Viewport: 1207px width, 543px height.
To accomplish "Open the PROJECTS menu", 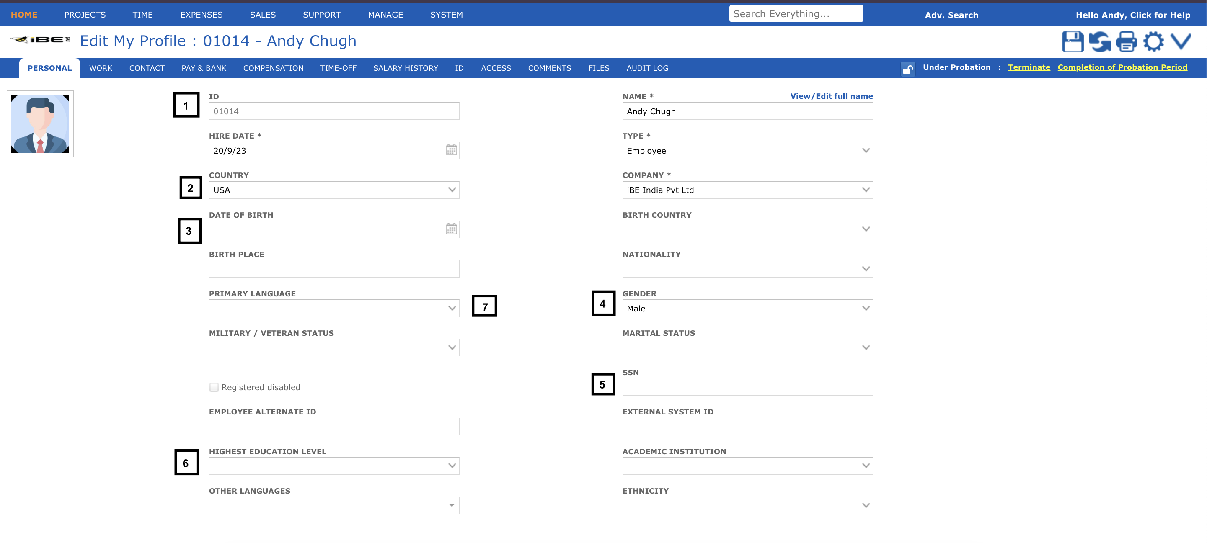I will [x=85, y=15].
